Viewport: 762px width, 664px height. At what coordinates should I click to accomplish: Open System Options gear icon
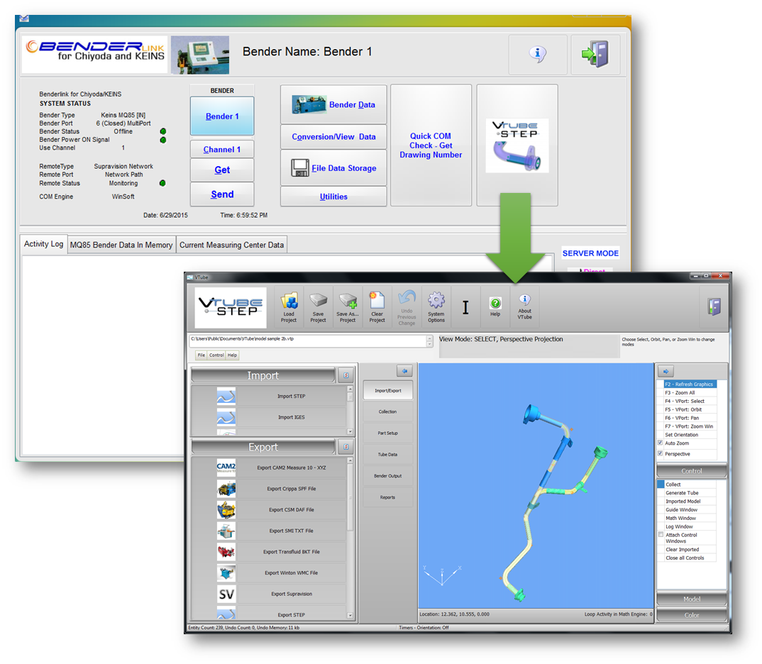click(x=436, y=301)
